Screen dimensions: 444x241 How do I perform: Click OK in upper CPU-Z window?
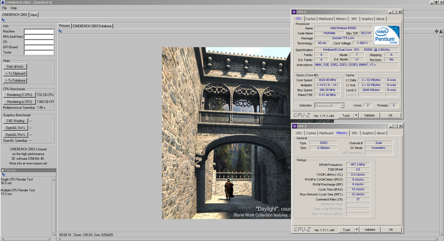[390, 116]
